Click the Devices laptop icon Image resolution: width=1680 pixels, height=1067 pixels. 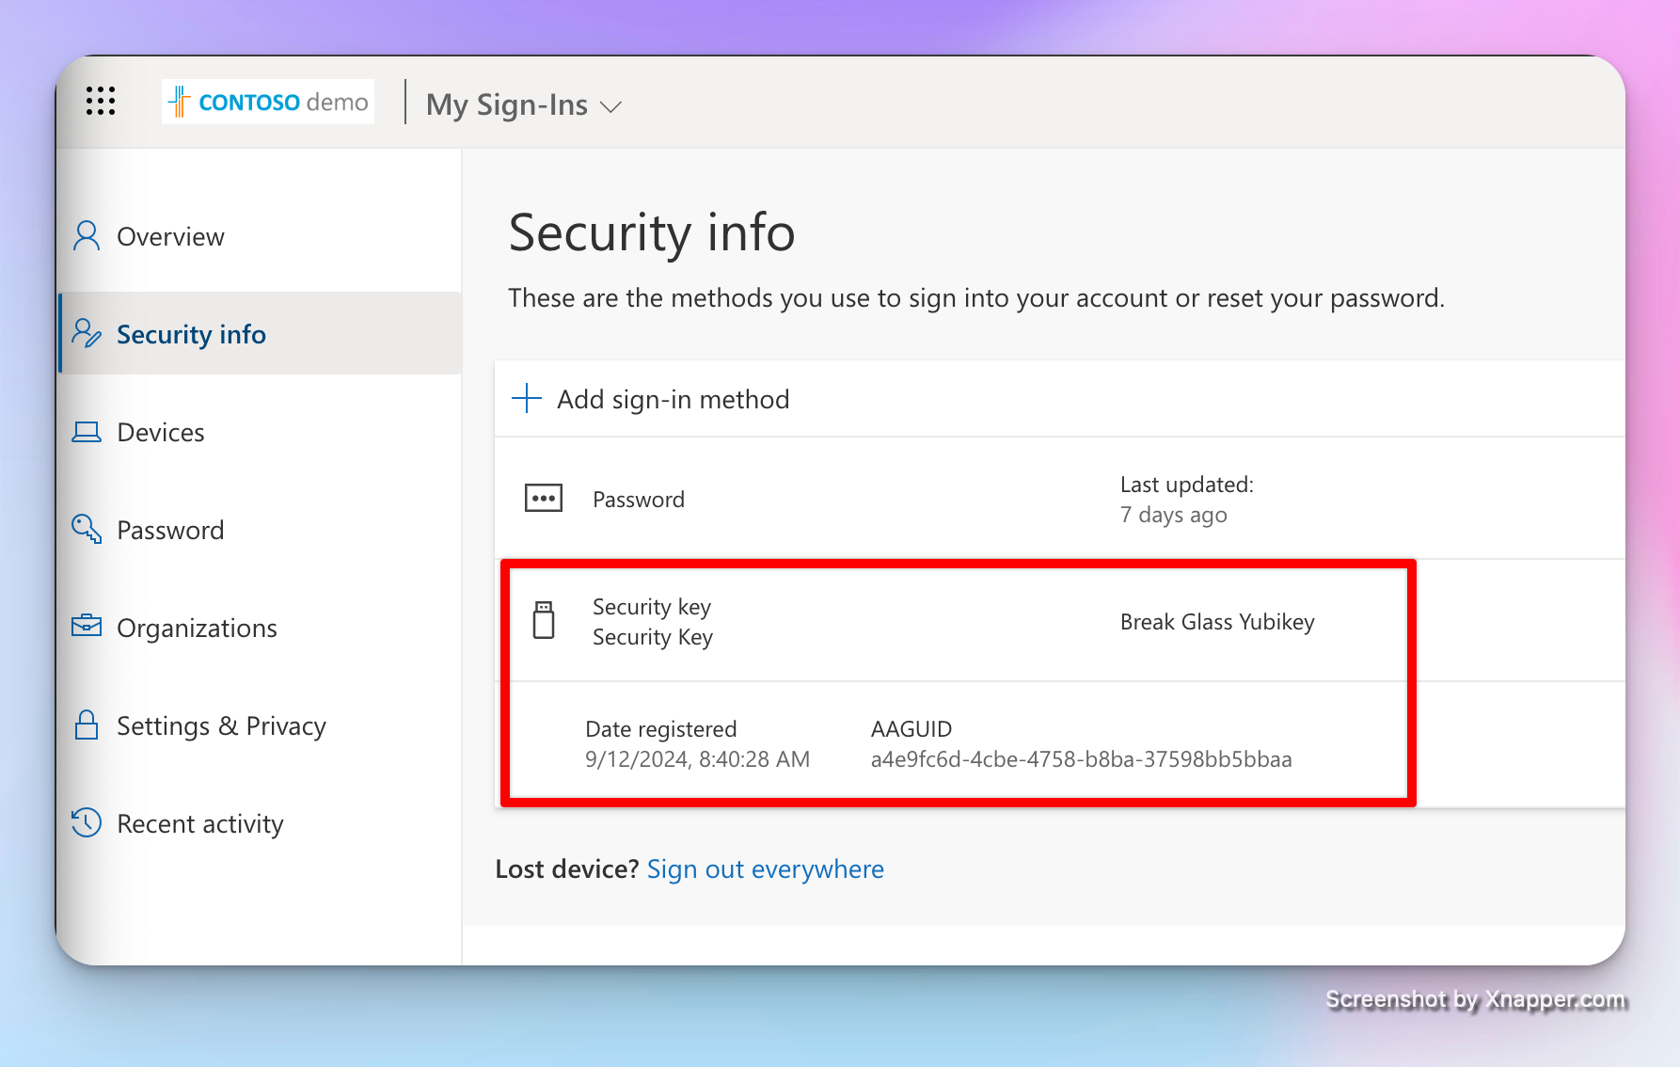pos(87,432)
